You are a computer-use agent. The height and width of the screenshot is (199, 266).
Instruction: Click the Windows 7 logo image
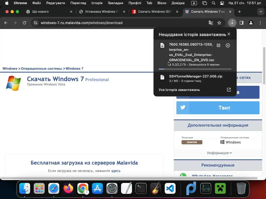[x=14, y=83]
